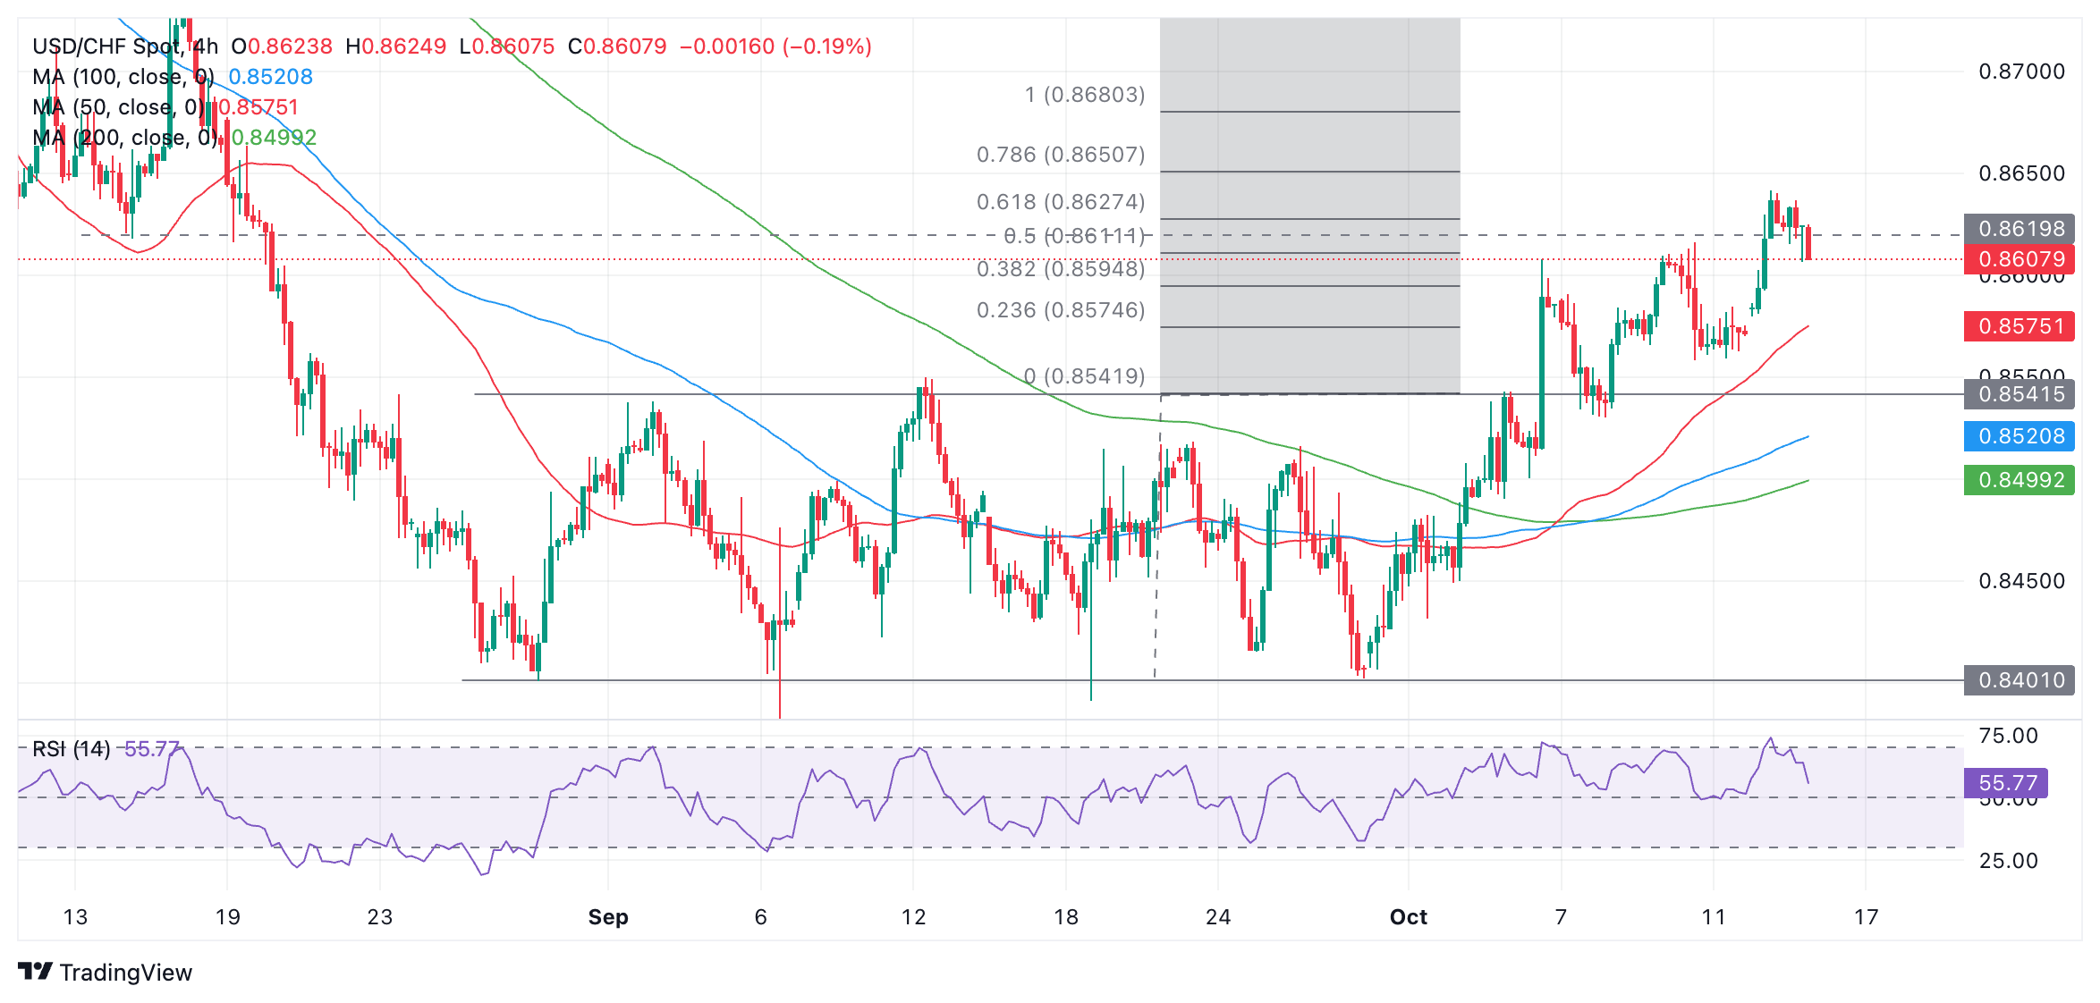2100x1003 pixels.
Task: Select the gray 0.85415 level tag
Action: pyautogui.click(x=2020, y=394)
